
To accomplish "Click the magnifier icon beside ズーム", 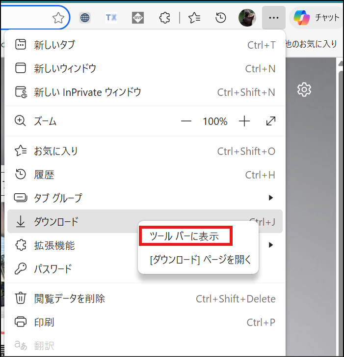I will [20, 121].
